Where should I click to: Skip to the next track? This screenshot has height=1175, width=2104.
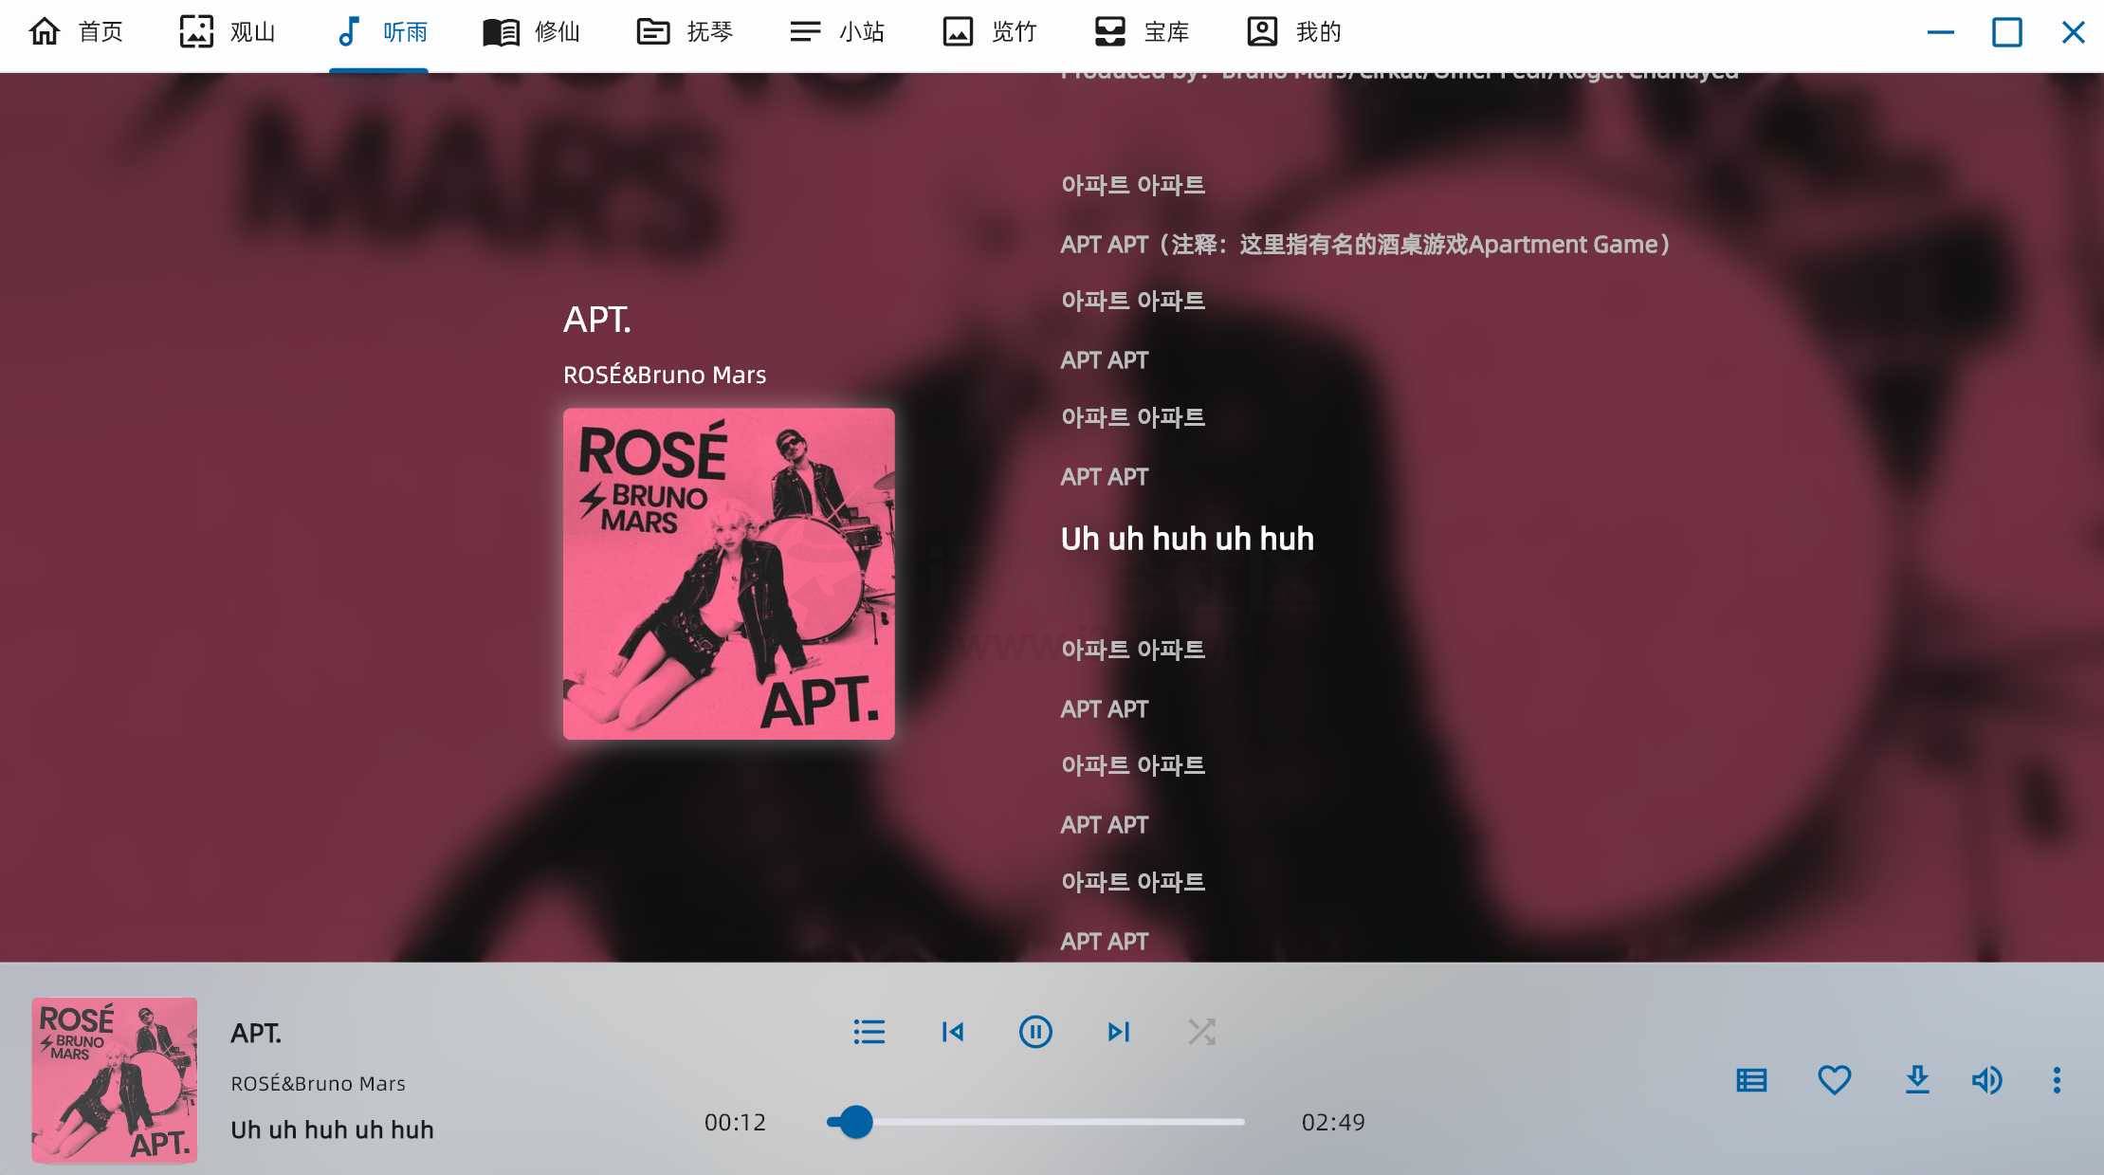(x=1119, y=1032)
